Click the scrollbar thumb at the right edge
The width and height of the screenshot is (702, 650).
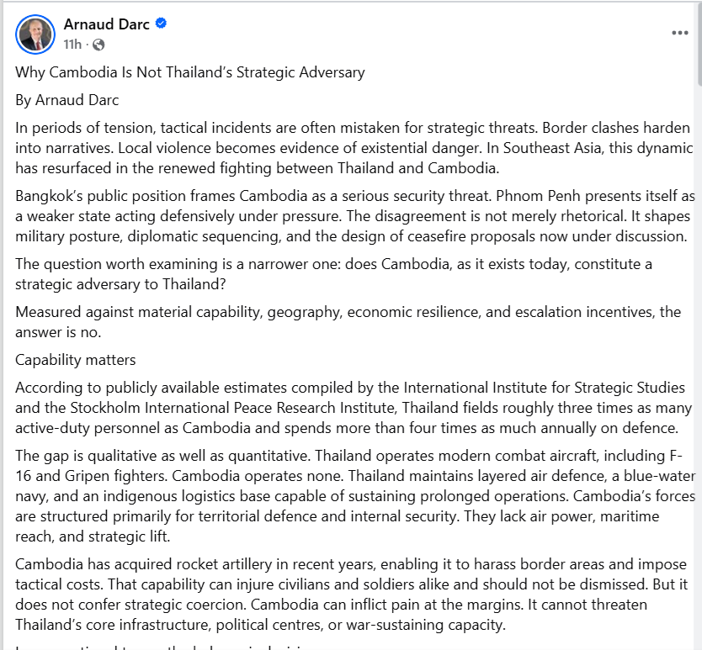pos(698,42)
